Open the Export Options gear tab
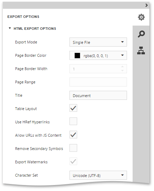 (x=141, y=17)
